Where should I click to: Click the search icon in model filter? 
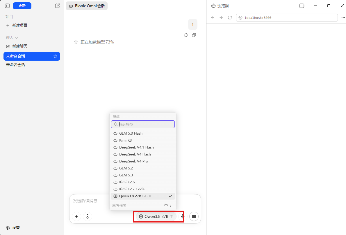116,124
